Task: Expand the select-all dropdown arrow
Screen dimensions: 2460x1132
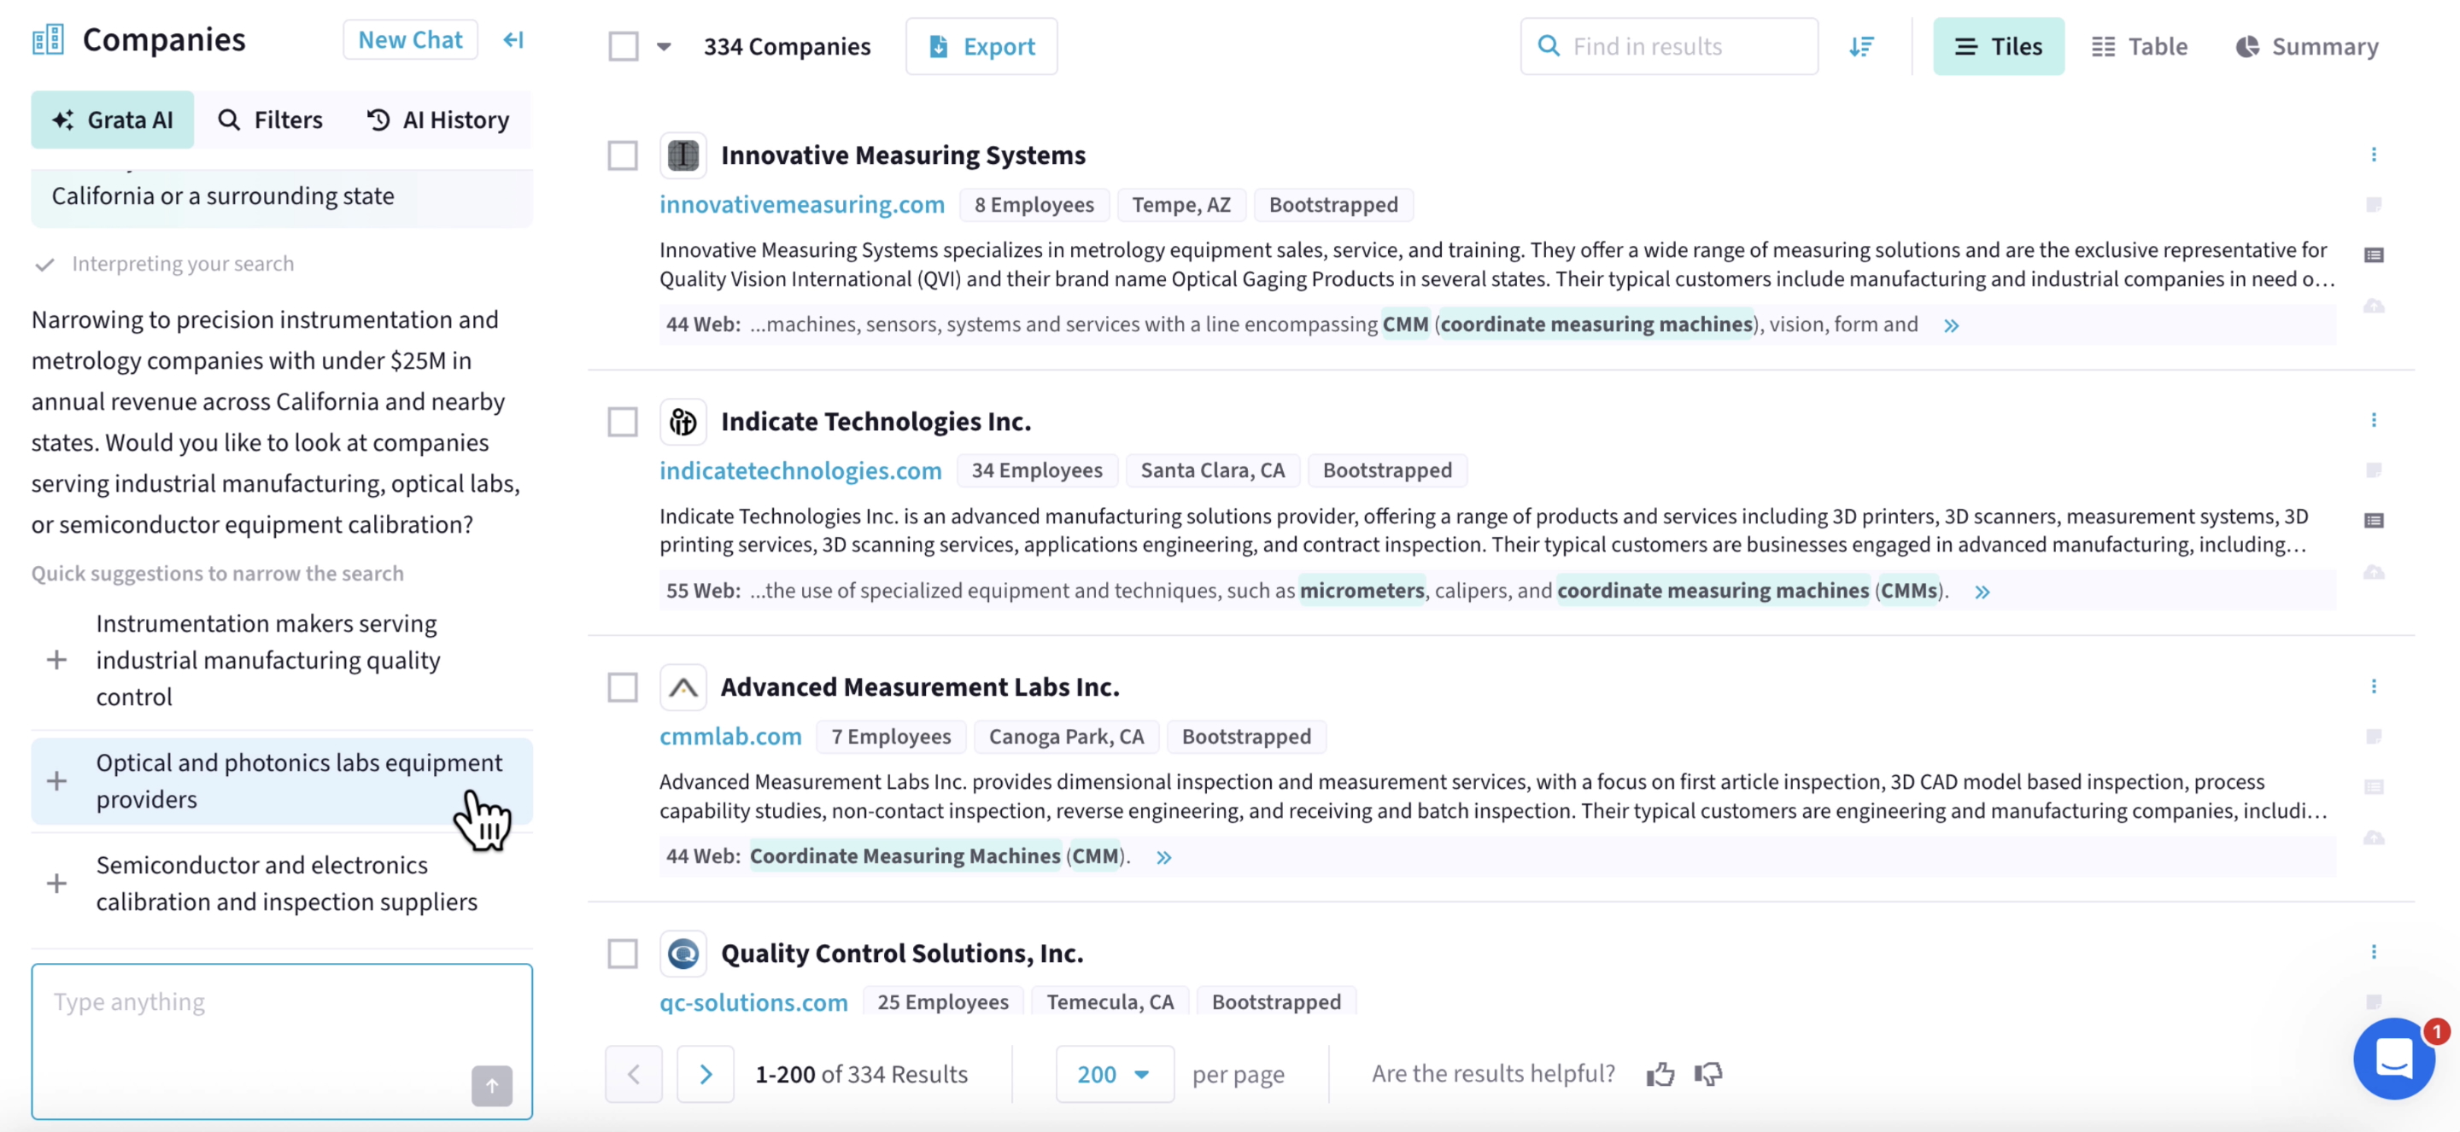Action: [664, 45]
